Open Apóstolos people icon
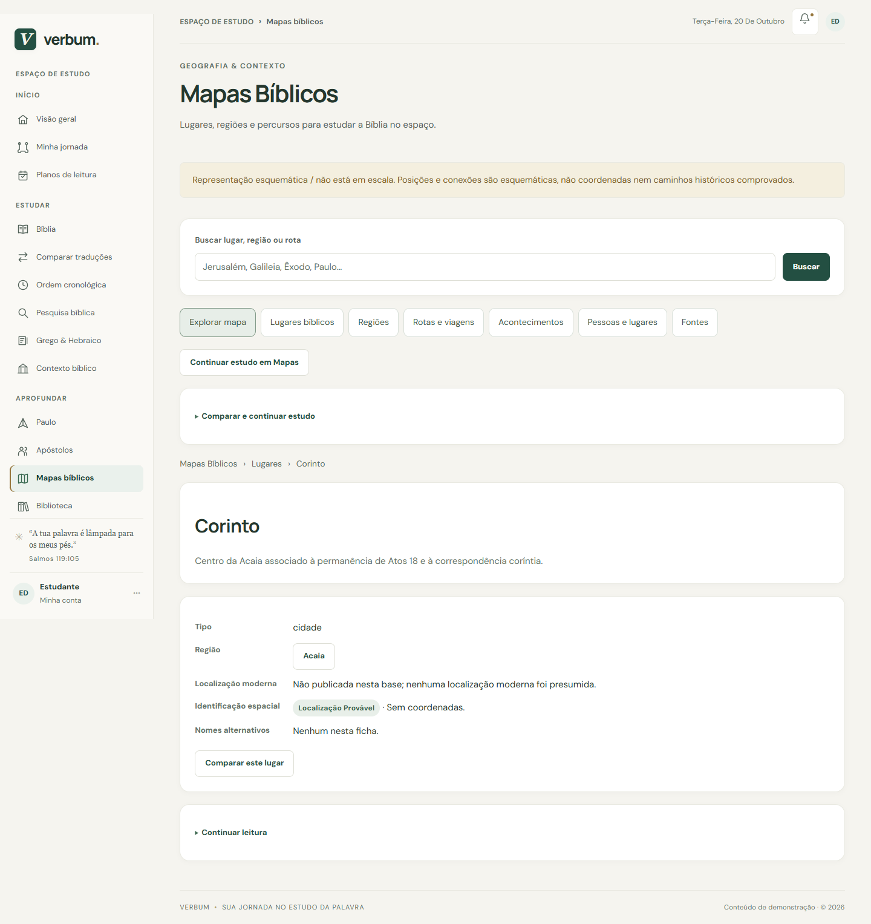Viewport: 871px width, 924px height. tap(23, 450)
